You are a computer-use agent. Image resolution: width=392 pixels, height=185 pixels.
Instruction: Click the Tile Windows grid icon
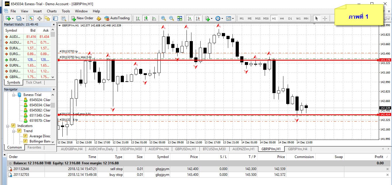click(180, 18)
